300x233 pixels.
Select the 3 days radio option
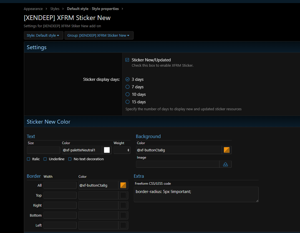coord(127,79)
